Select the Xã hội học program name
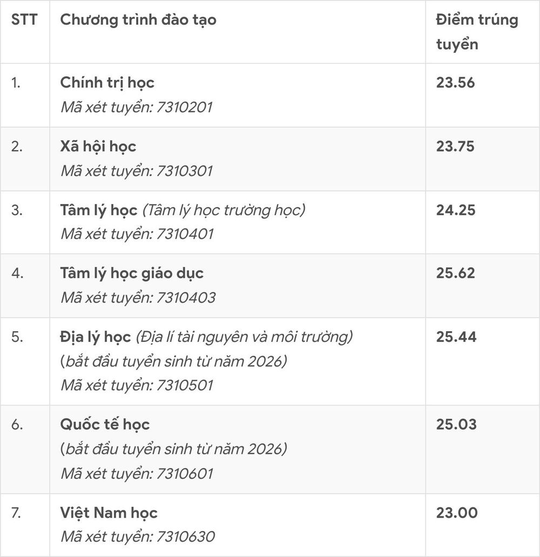Viewport: 540px width, 557px height. [x=98, y=146]
